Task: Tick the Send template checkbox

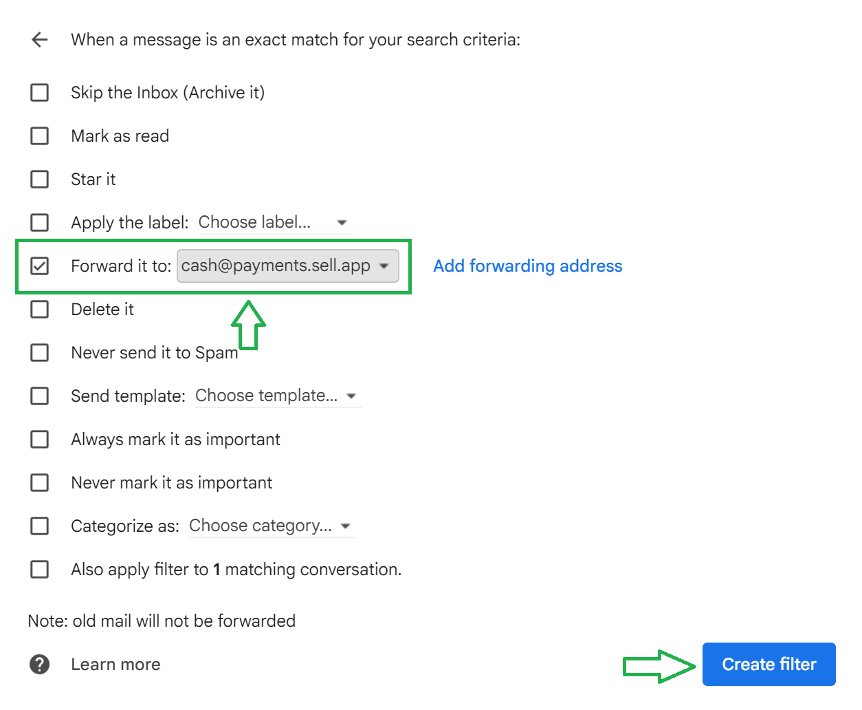Action: (x=40, y=396)
